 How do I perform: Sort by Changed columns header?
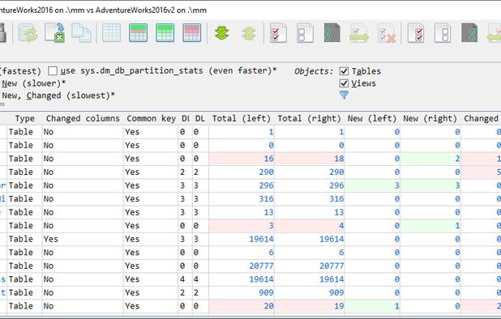(x=83, y=118)
